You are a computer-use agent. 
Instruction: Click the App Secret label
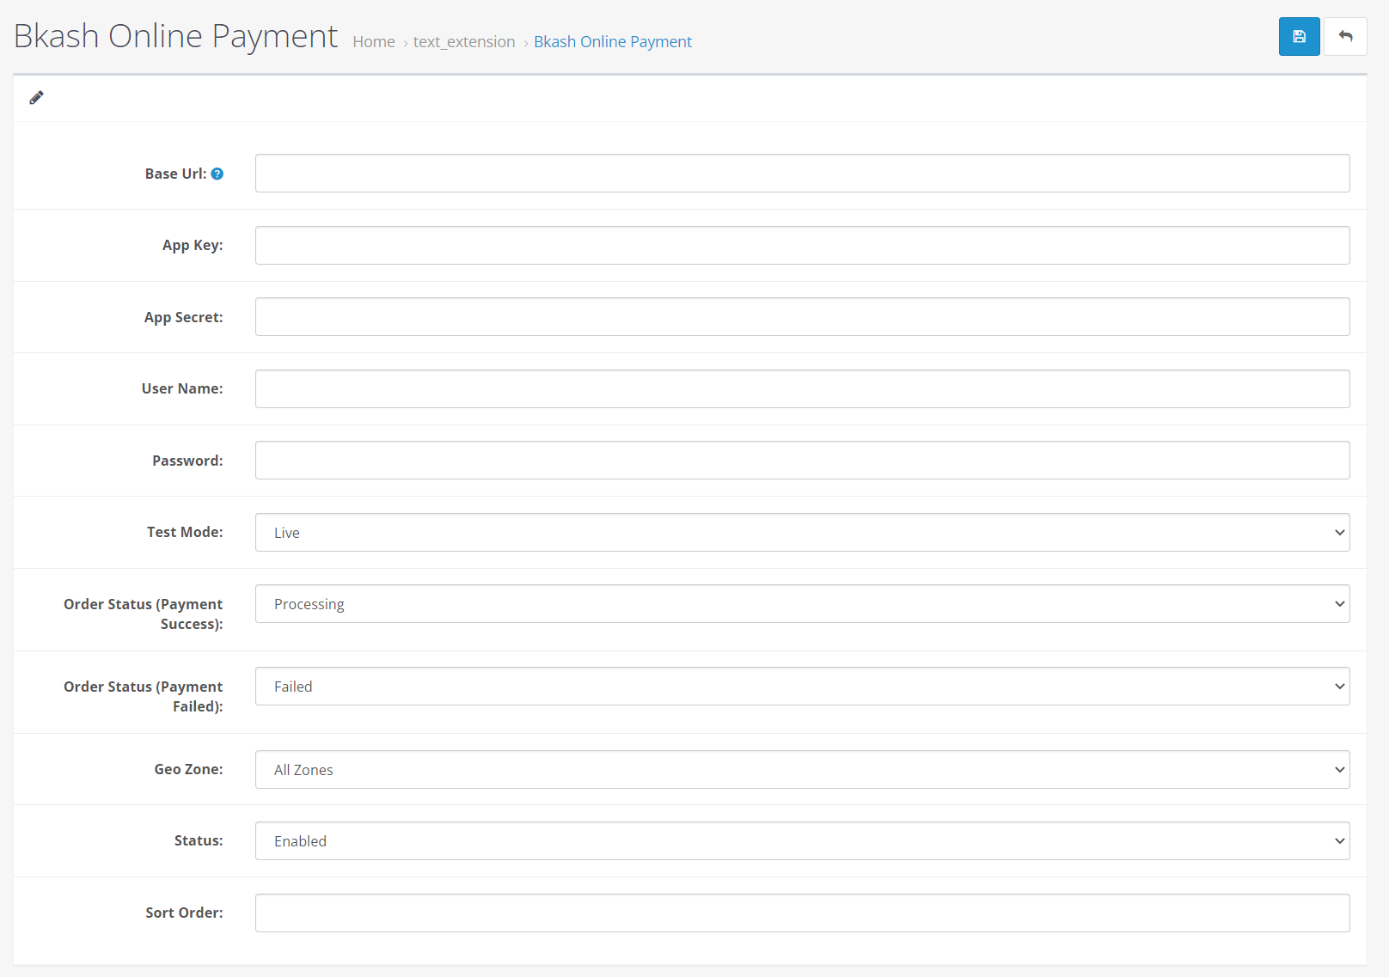183,317
